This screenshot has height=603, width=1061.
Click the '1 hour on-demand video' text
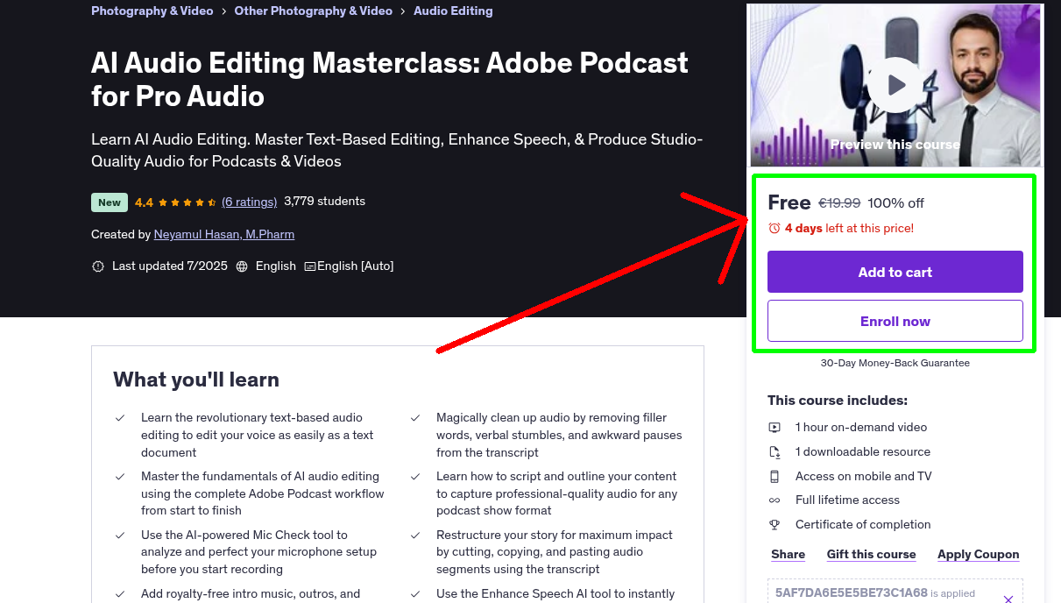pos(861,428)
